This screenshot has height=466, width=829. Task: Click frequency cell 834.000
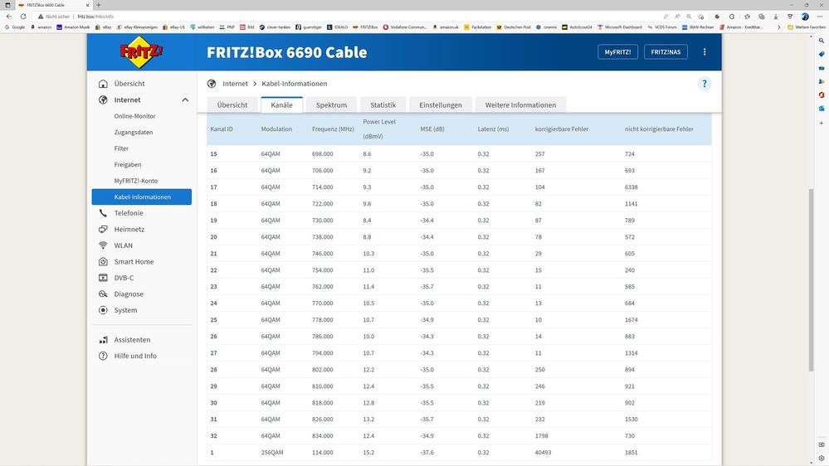323,436
